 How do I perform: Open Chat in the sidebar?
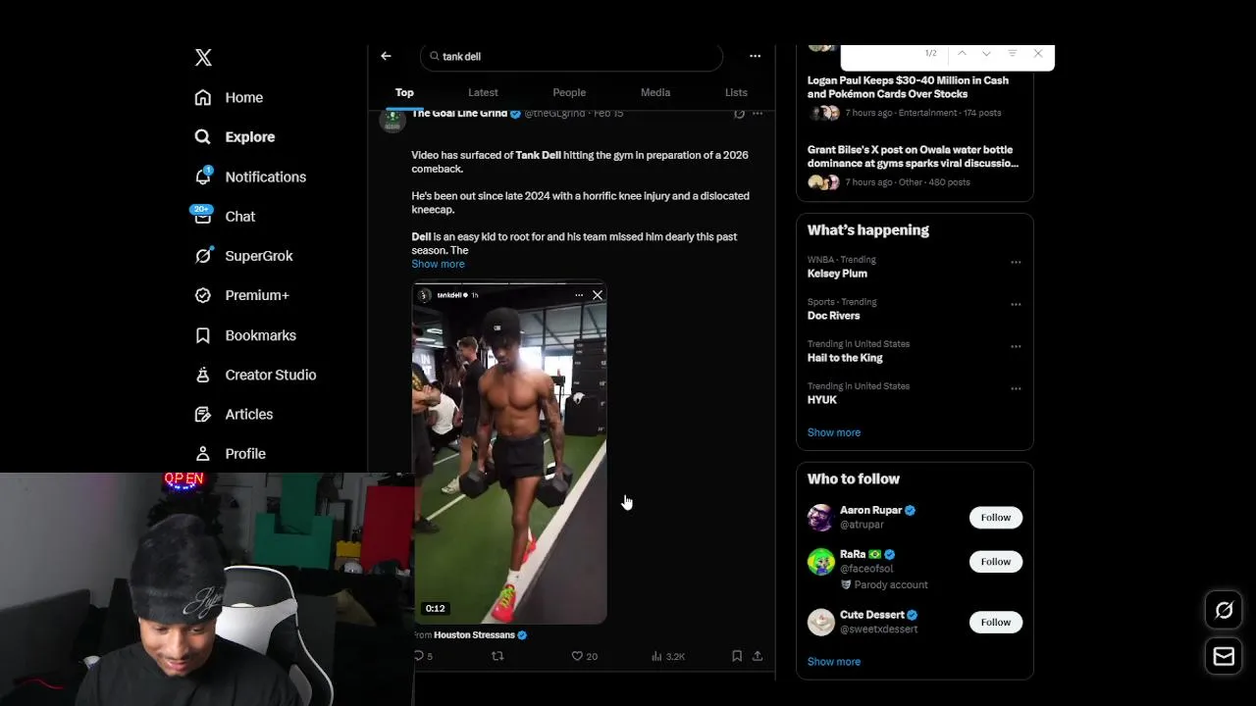pos(225,216)
